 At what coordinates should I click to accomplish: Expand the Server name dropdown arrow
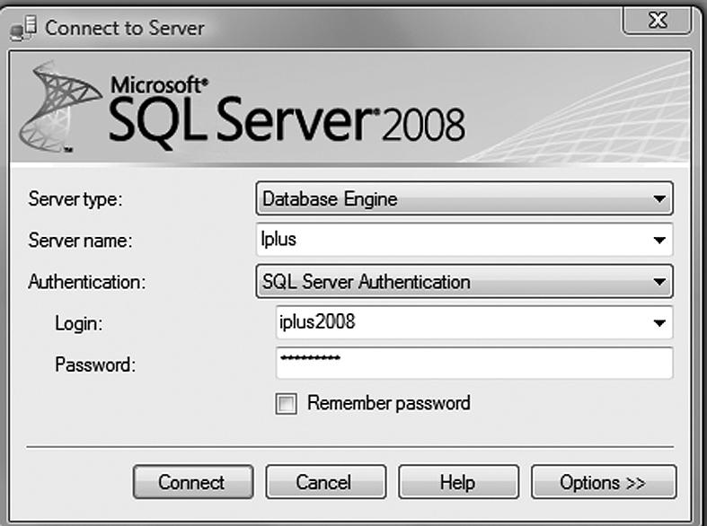[x=659, y=240]
